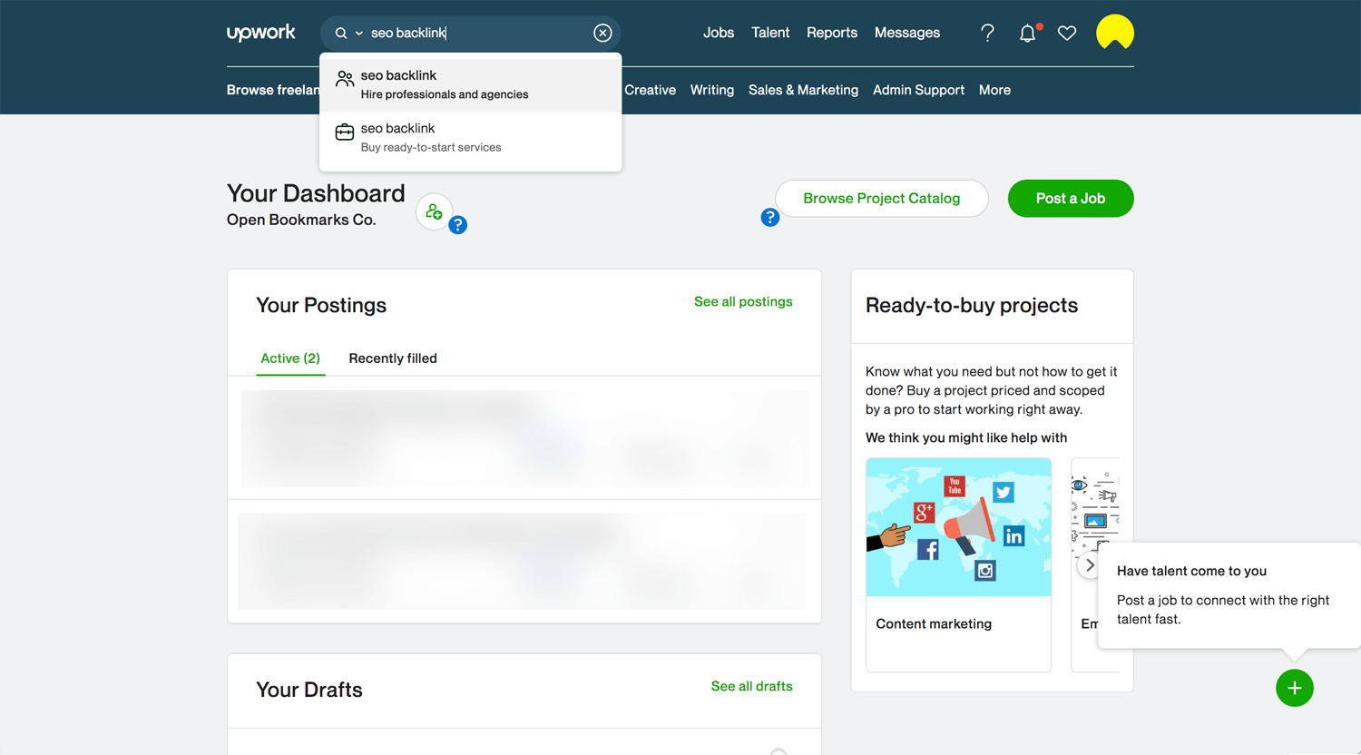Image resolution: width=1361 pixels, height=755 pixels.
Task: Open the search type dropdown arrow
Action: tap(359, 34)
